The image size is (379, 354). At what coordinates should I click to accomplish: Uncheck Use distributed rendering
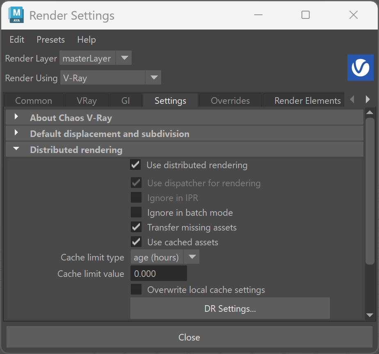[135, 164]
